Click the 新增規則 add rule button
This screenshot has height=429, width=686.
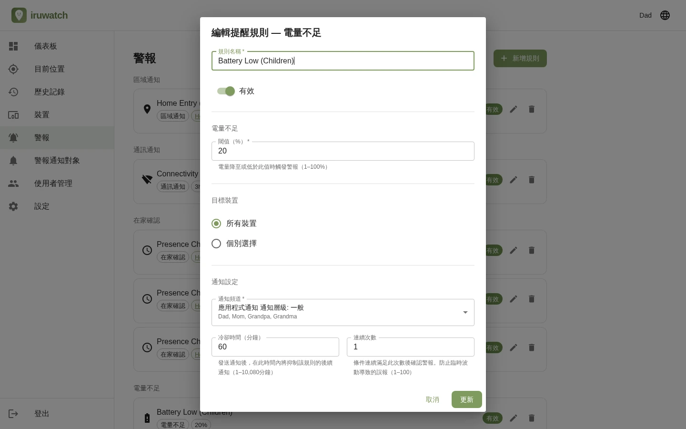tap(520, 58)
